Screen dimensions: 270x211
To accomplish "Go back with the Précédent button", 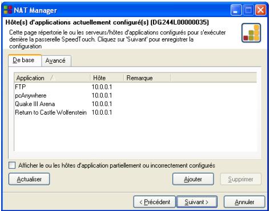I will point(155,202).
